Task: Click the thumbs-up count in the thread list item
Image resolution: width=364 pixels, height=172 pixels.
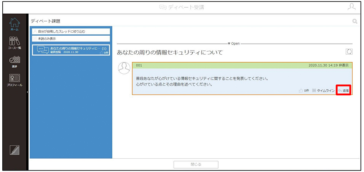Action: point(104,52)
